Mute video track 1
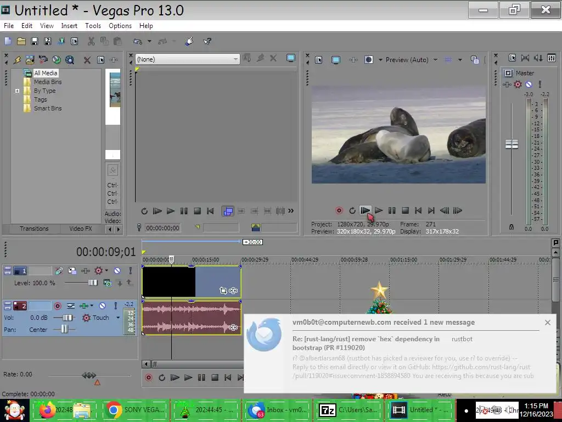The height and width of the screenshot is (422, 562). [117, 270]
